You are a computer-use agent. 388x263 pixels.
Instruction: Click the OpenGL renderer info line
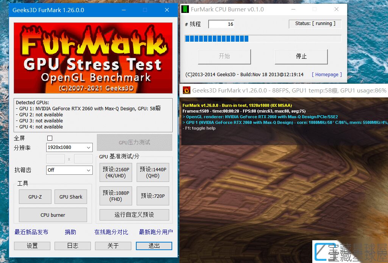260,117
